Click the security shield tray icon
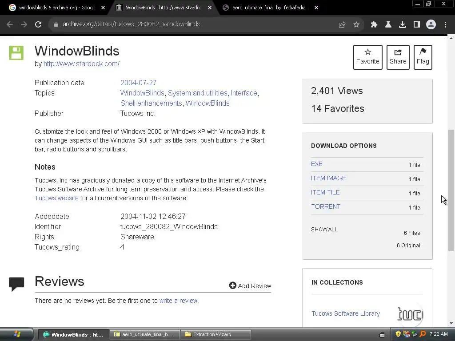The image size is (455, 341). point(398,334)
